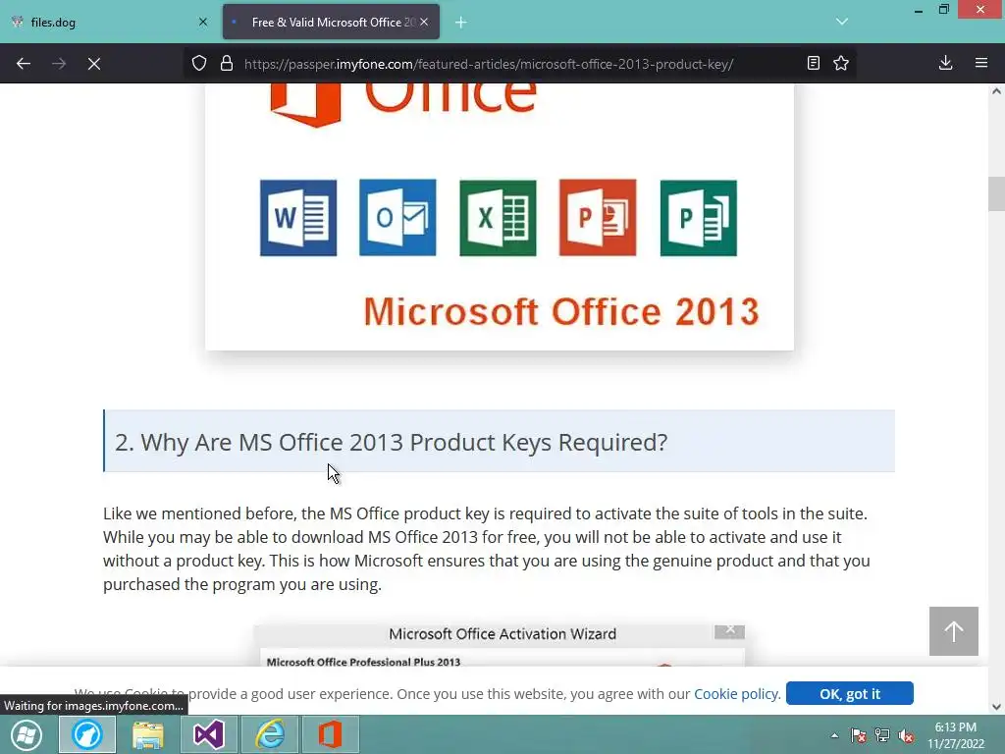The height and width of the screenshot is (754, 1005).
Task: Switch to the files.dog tab
Action: click(107, 22)
